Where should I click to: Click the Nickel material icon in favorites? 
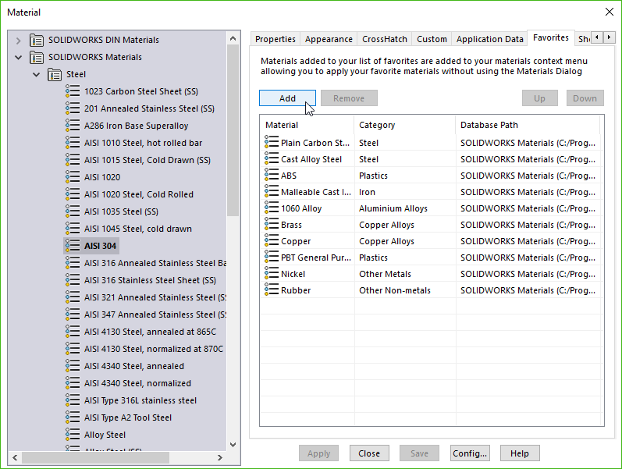point(272,274)
